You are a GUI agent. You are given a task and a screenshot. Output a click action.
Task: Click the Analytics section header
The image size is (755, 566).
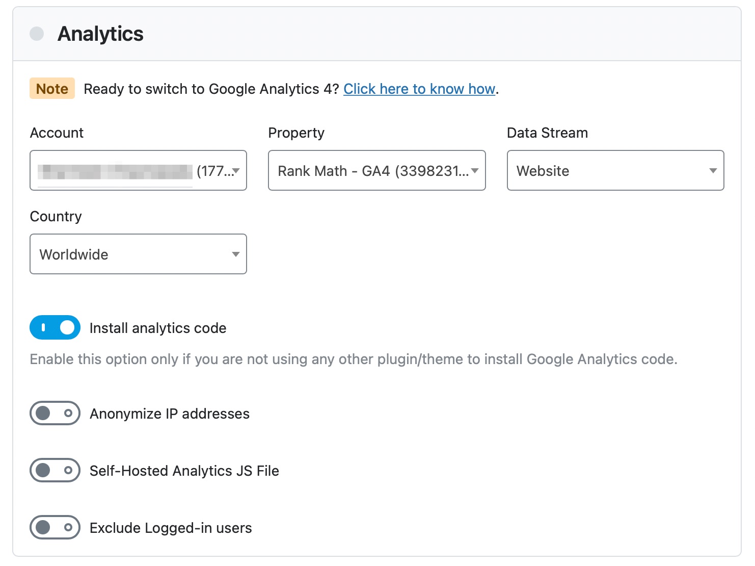100,33
